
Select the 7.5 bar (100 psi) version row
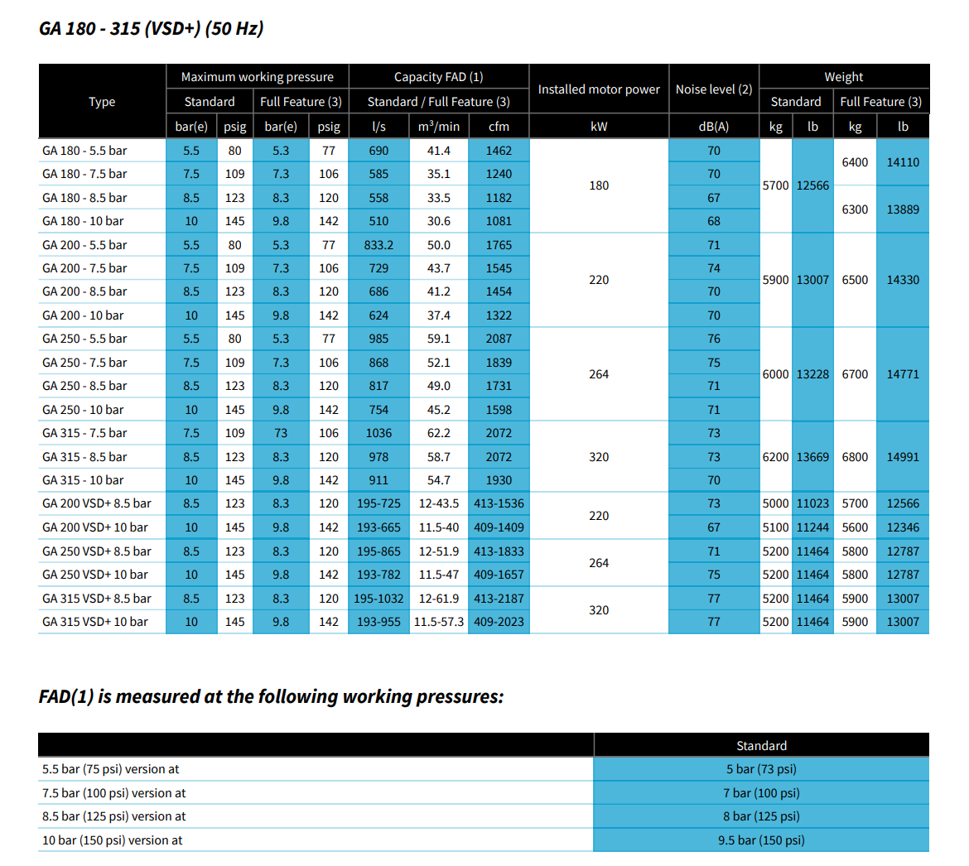(114, 793)
